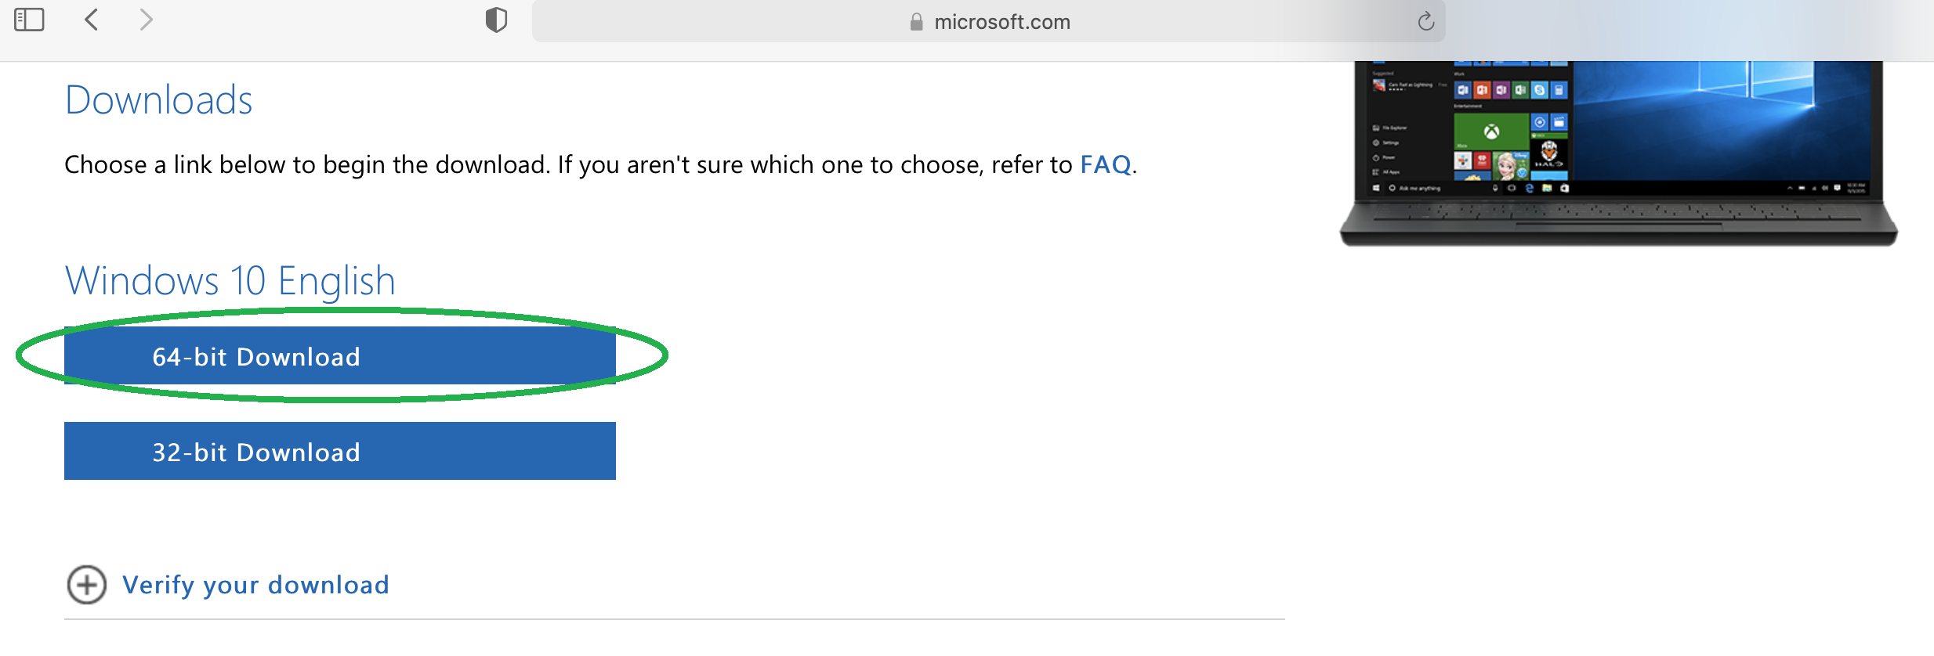Show the Safari sidebar

29,20
